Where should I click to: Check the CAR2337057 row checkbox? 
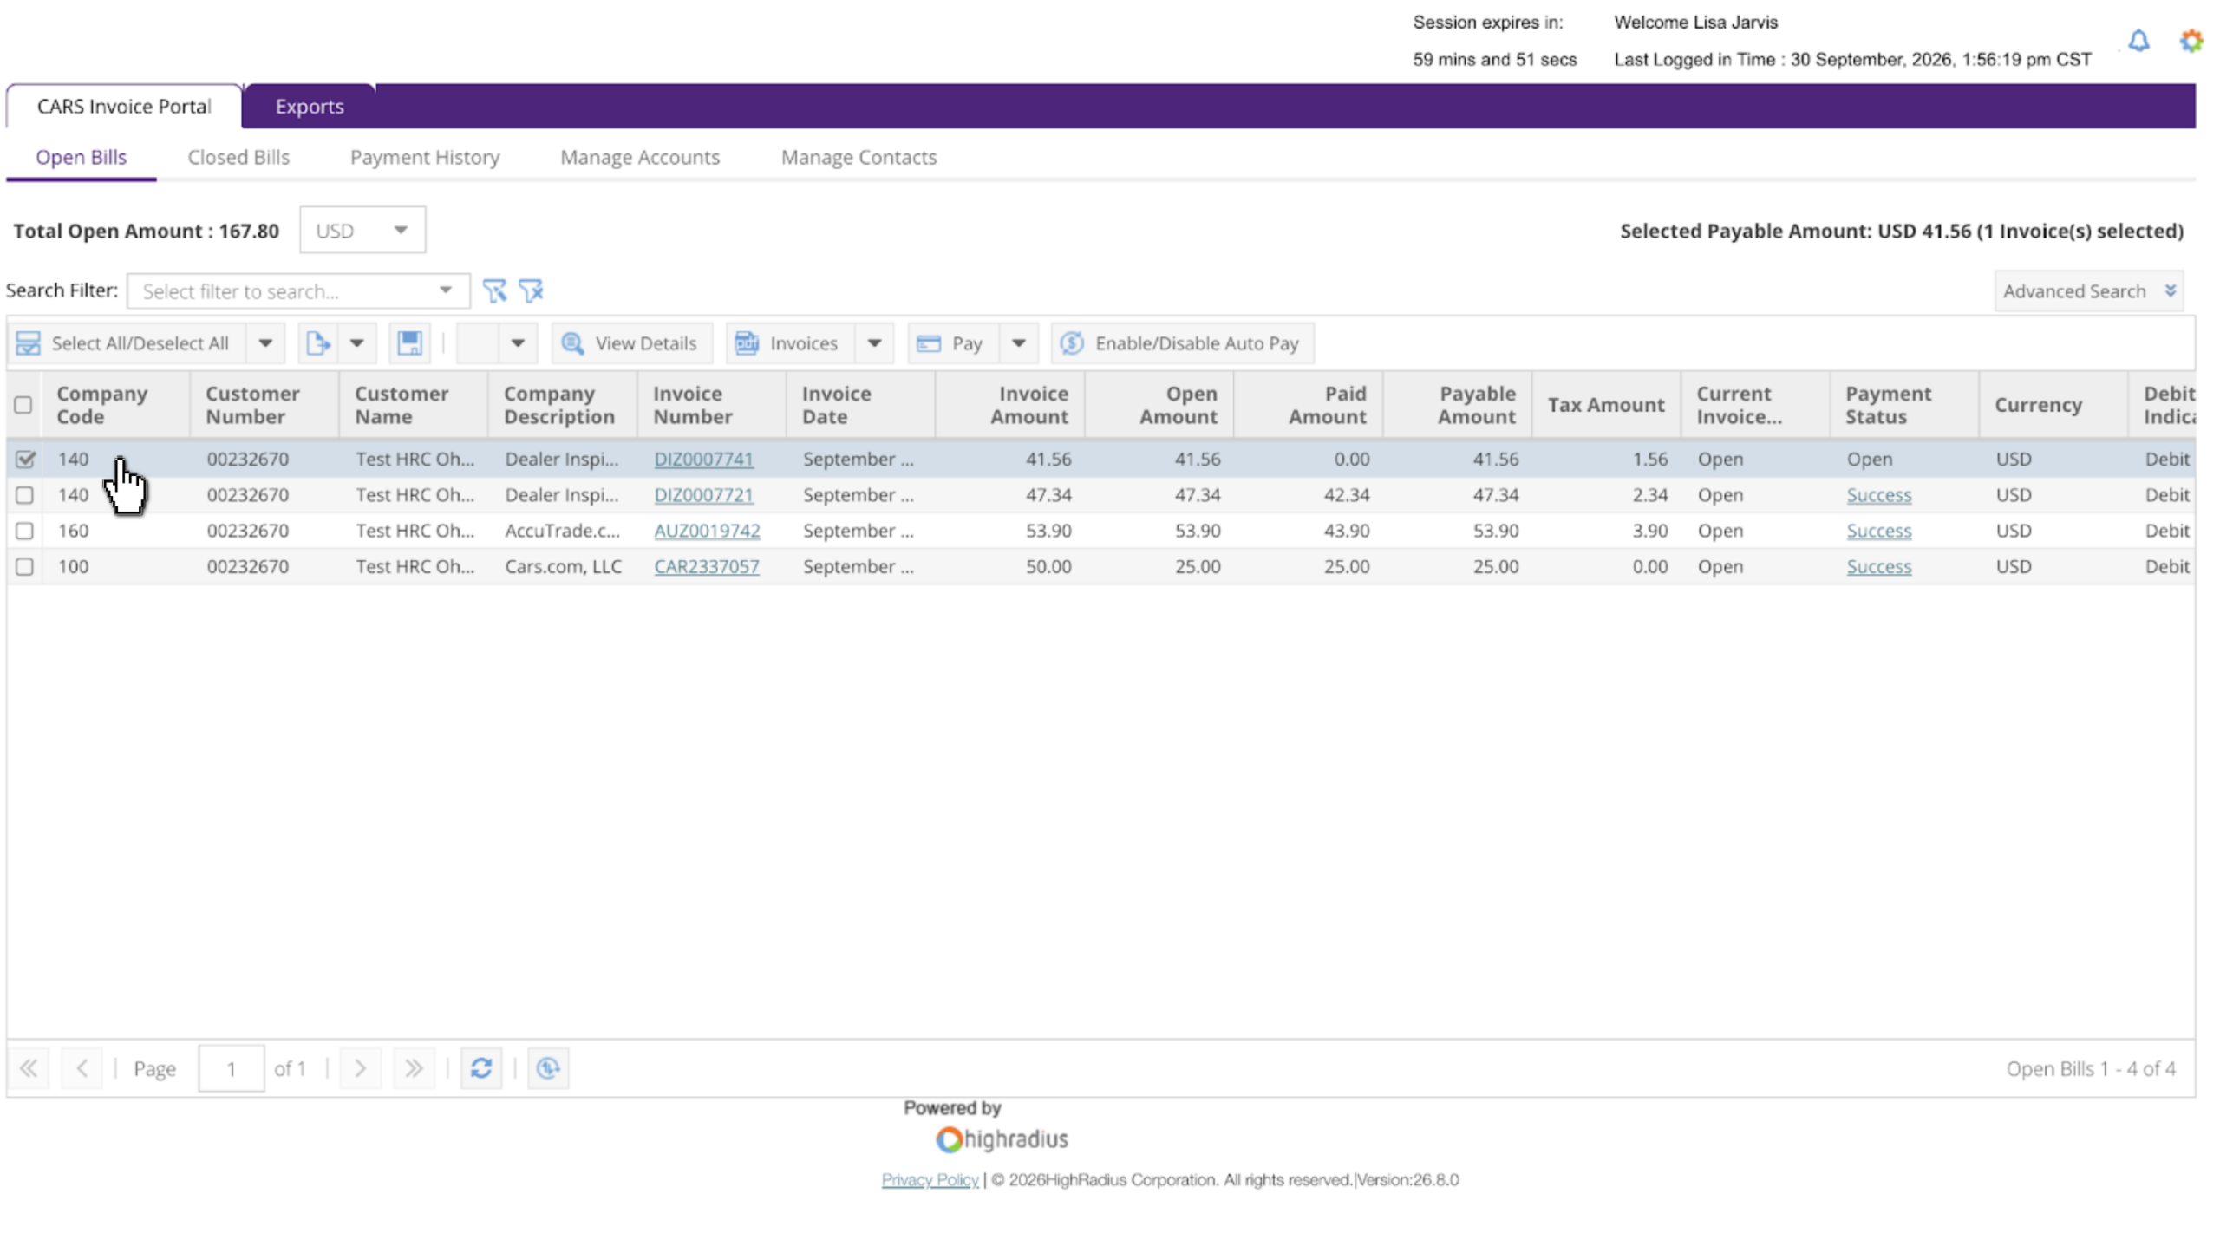coord(24,566)
